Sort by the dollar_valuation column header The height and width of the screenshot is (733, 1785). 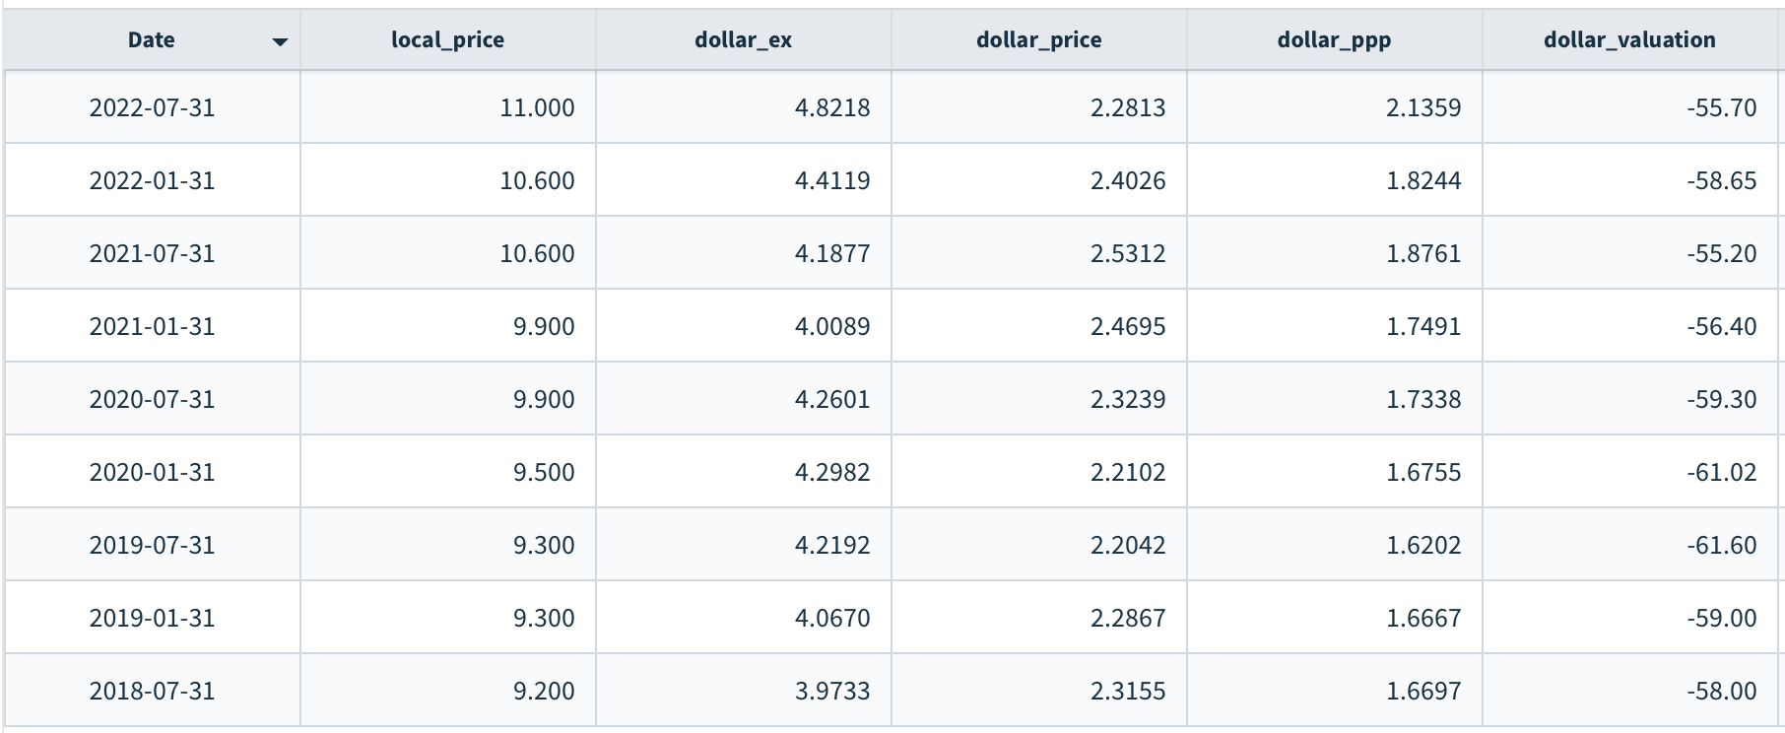click(1629, 40)
